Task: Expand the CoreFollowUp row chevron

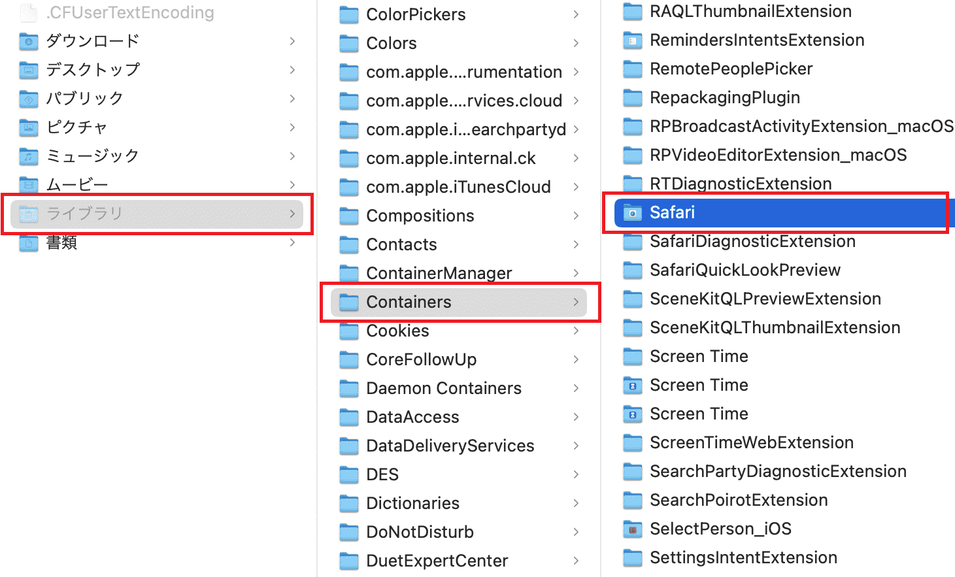Action: click(x=576, y=359)
